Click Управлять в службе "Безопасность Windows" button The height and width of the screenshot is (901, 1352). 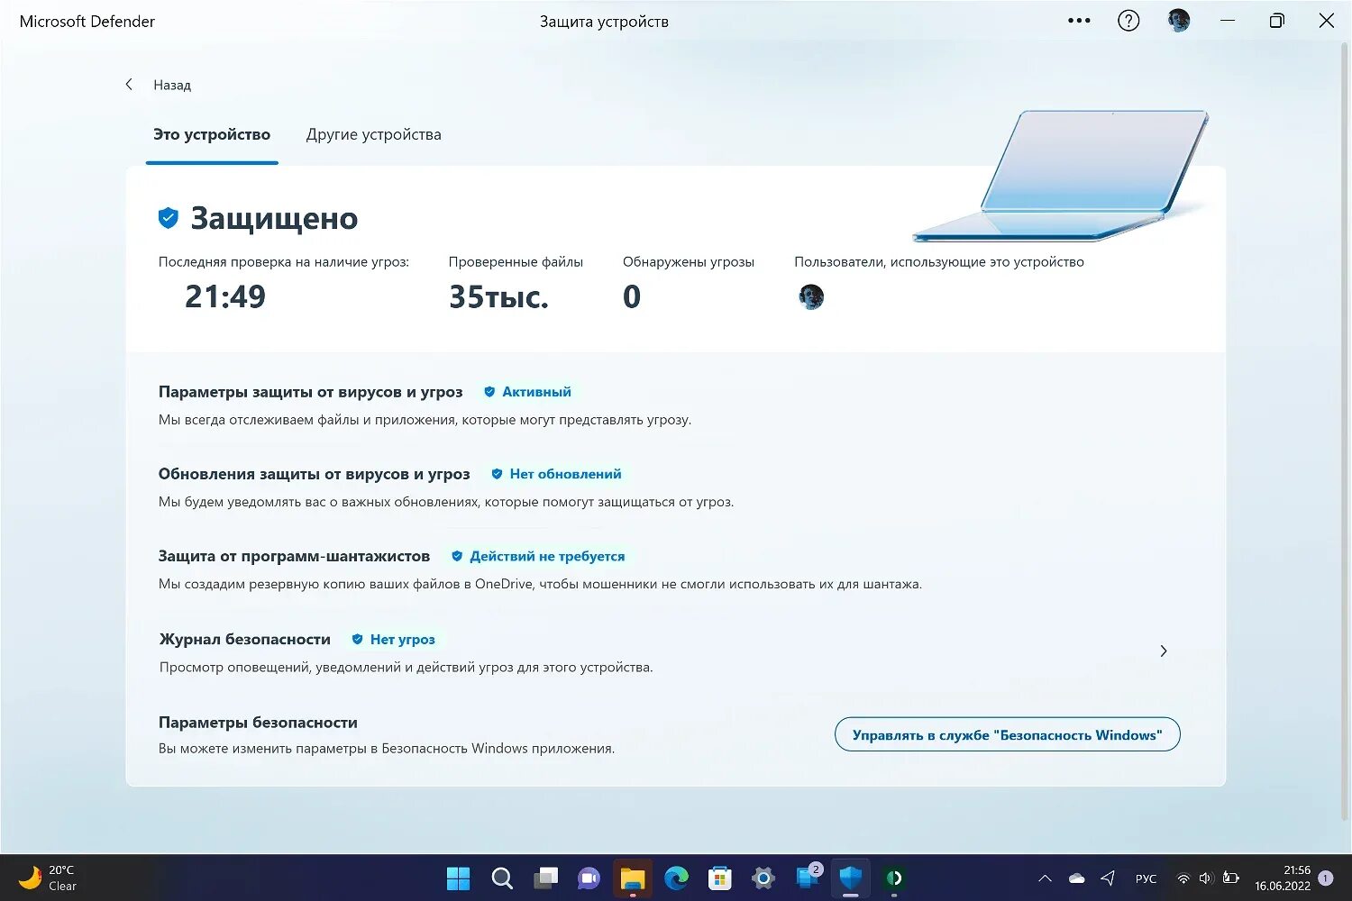point(1007,735)
